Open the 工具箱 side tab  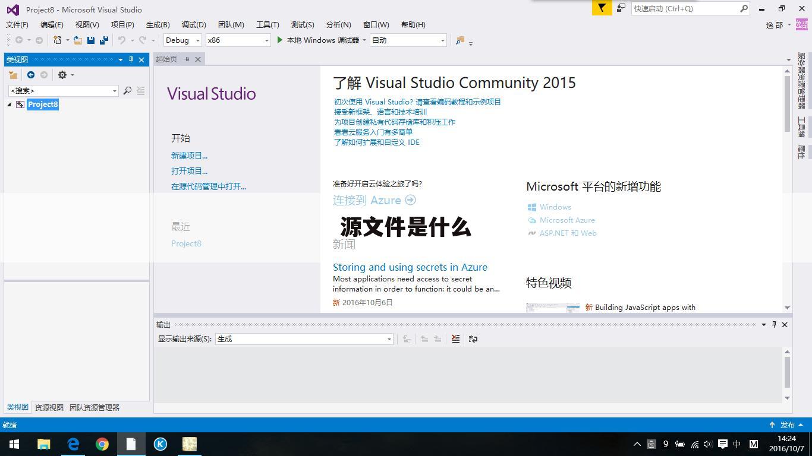[801, 127]
